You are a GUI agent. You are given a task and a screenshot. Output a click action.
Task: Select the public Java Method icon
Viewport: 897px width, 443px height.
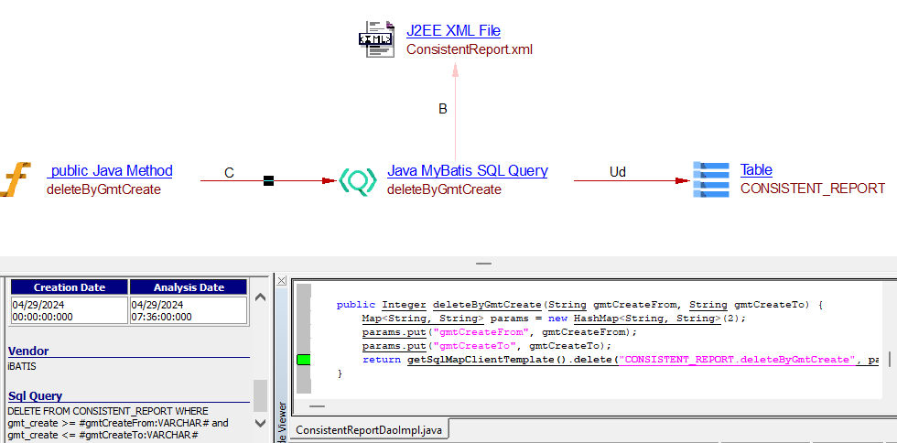pos(15,179)
